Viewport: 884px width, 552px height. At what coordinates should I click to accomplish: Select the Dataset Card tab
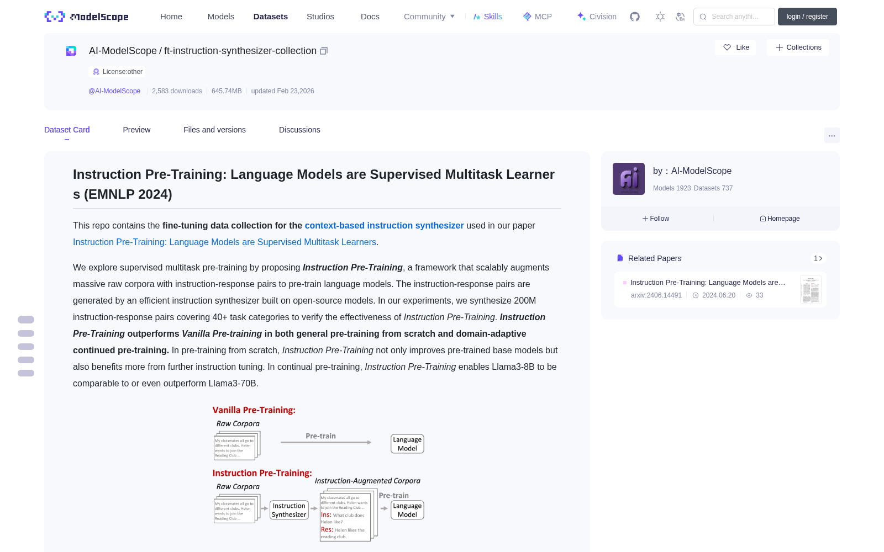[67, 130]
